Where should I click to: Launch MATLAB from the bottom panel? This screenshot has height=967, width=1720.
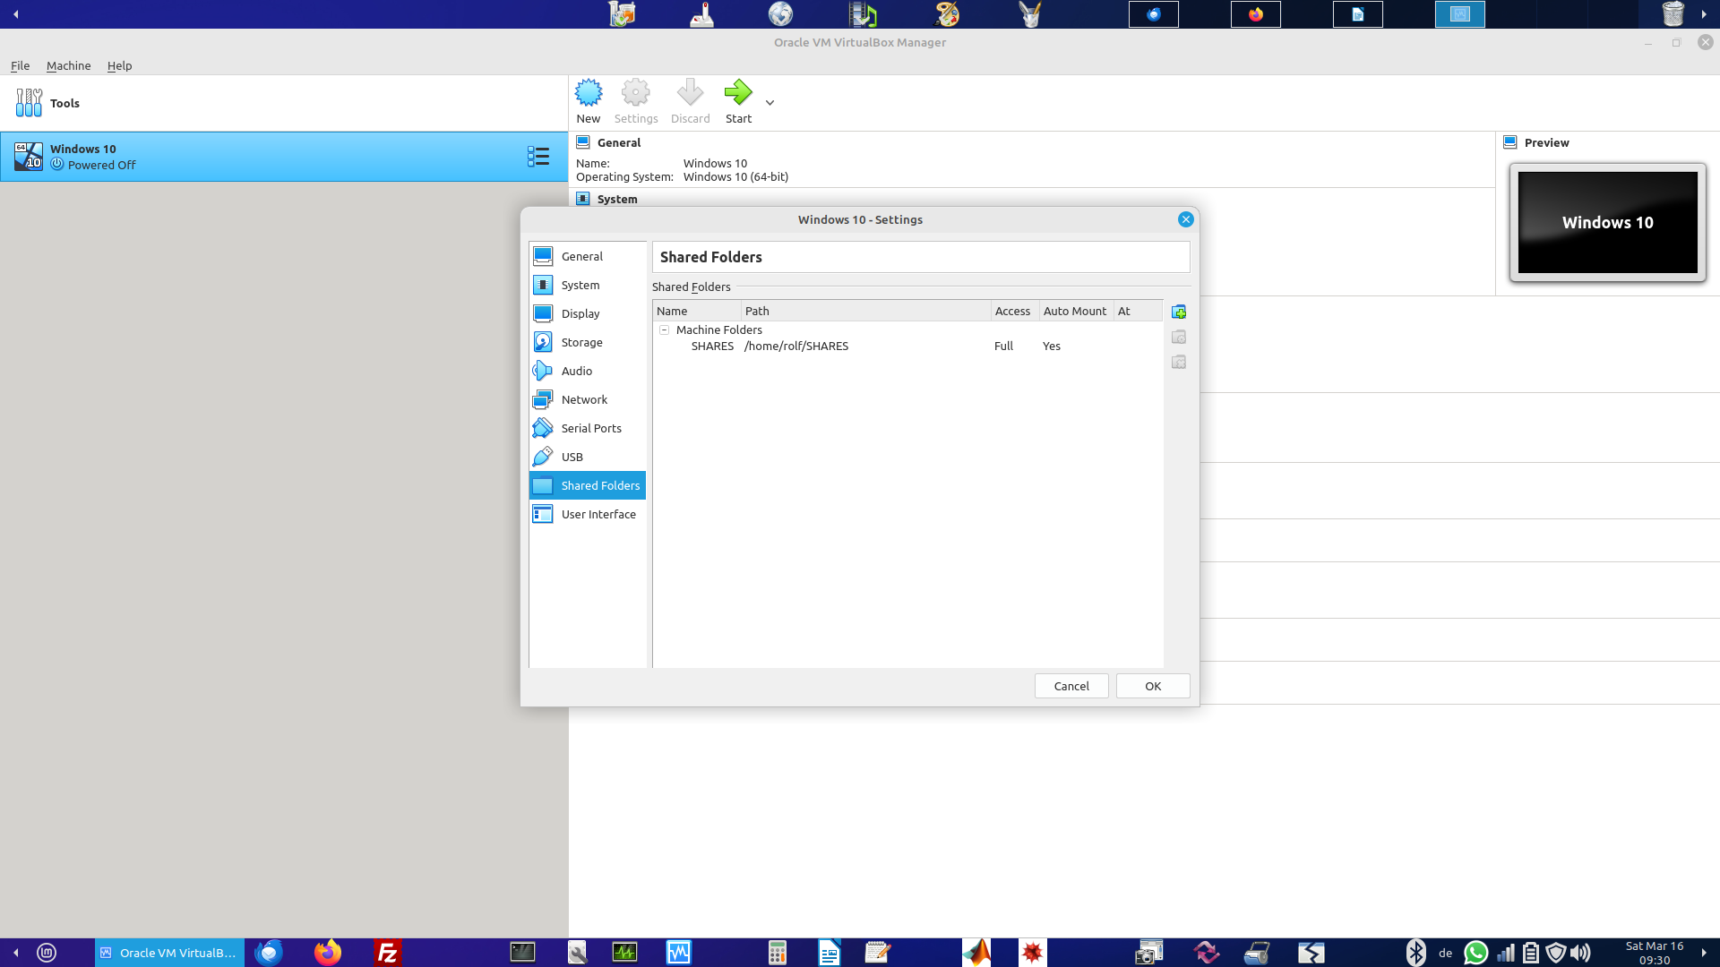coord(976,953)
